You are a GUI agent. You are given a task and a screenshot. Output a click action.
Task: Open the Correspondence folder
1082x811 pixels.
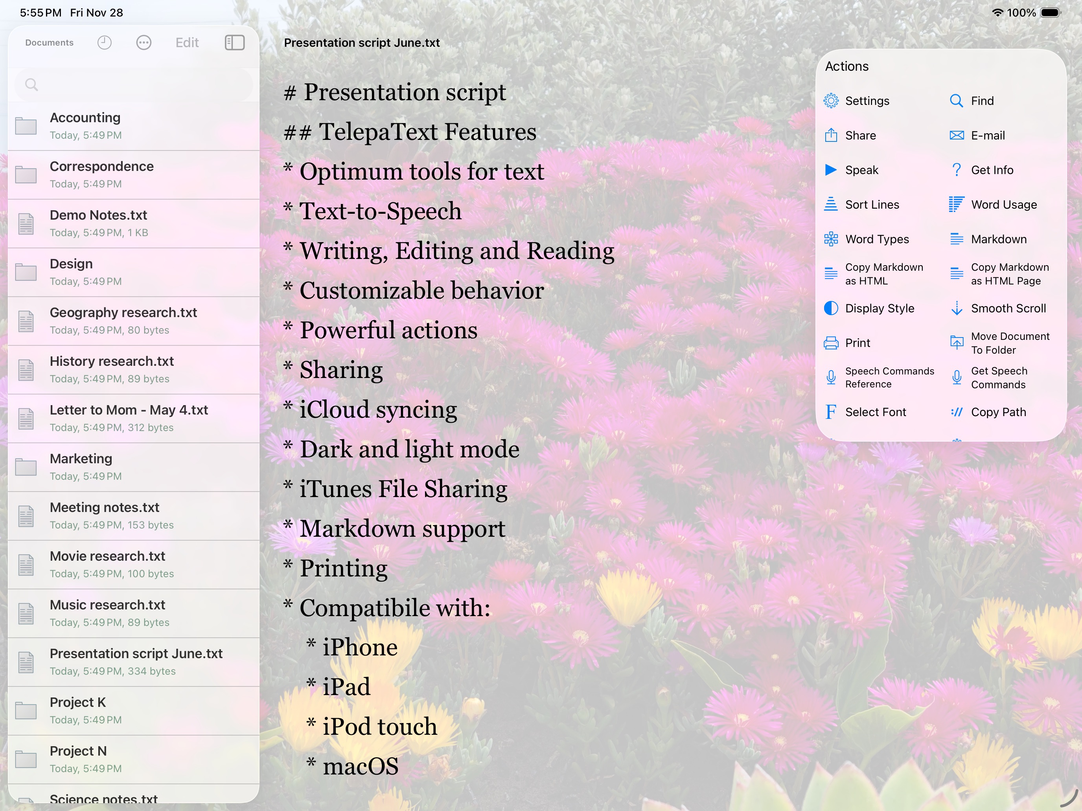point(134,175)
